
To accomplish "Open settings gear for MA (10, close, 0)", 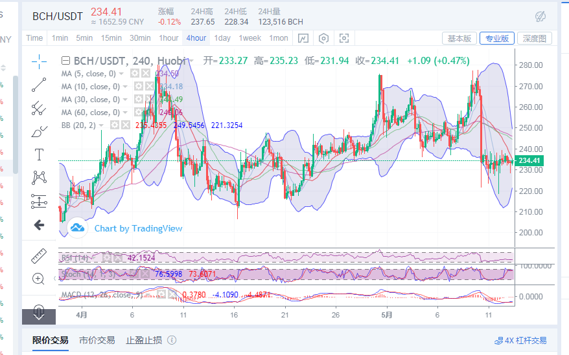I will click(139, 86).
